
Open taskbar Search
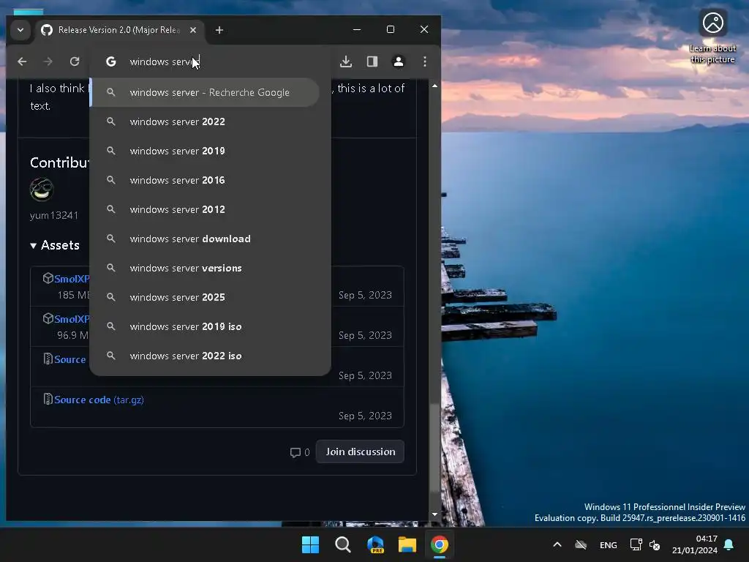pyautogui.click(x=342, y=544)
